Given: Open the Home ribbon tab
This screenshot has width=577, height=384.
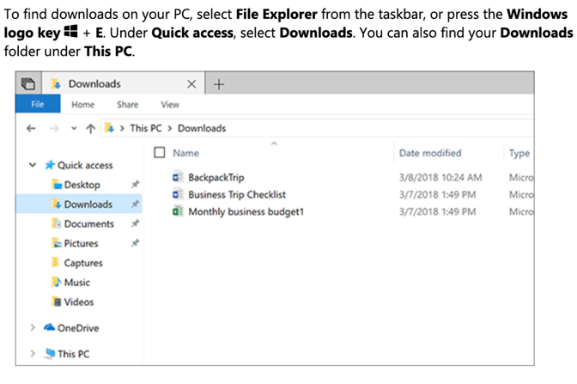Looking at the screenshot, I should pos(82,105).
